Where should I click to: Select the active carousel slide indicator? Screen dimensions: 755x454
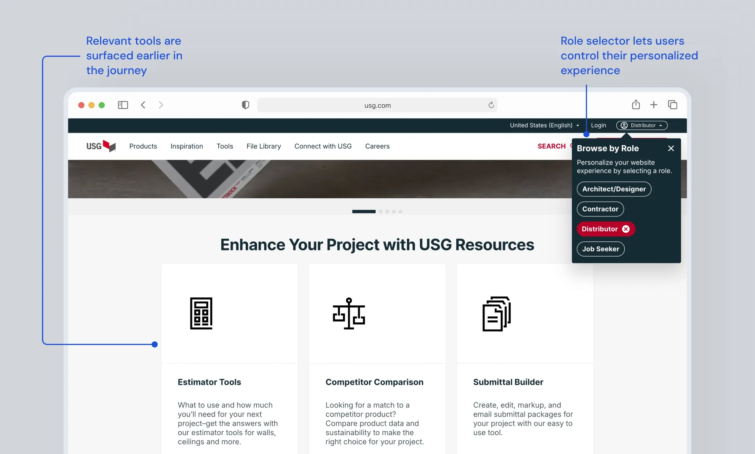(364, 211)
